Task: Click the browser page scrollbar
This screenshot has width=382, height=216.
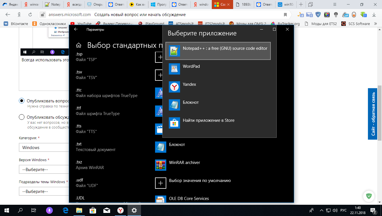Action: (380, 112)
